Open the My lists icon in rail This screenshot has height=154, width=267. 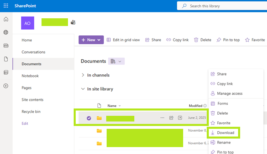pyautogui.click(x=6, y=72)
